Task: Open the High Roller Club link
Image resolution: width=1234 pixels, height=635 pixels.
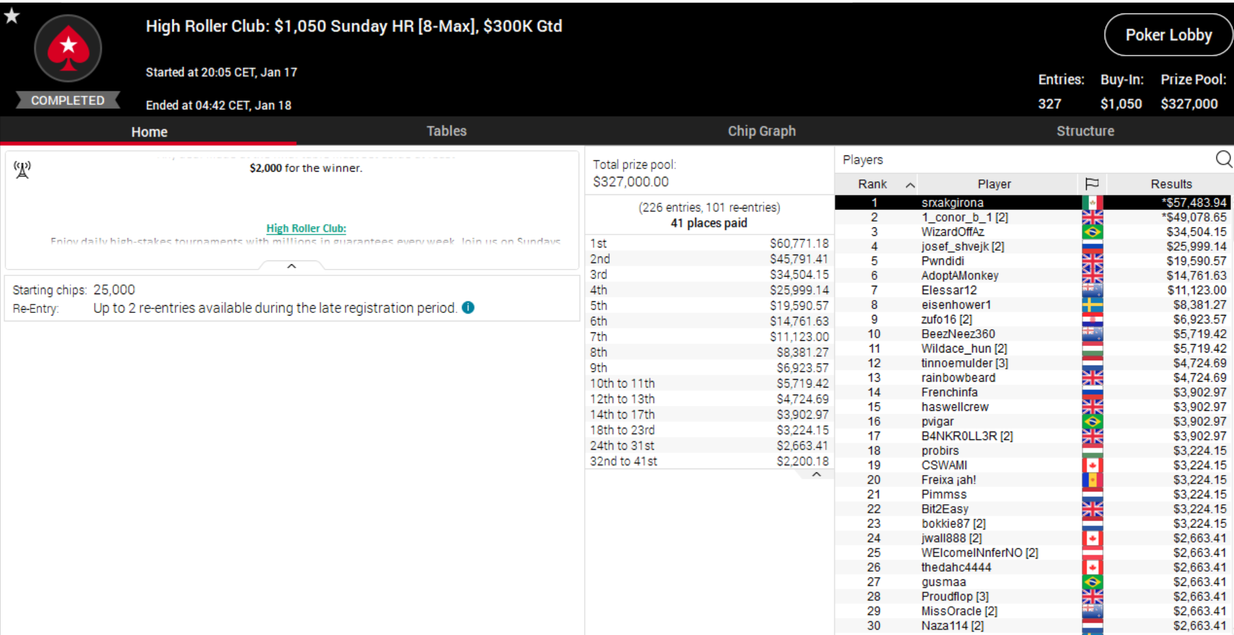Action: point(306,228)
